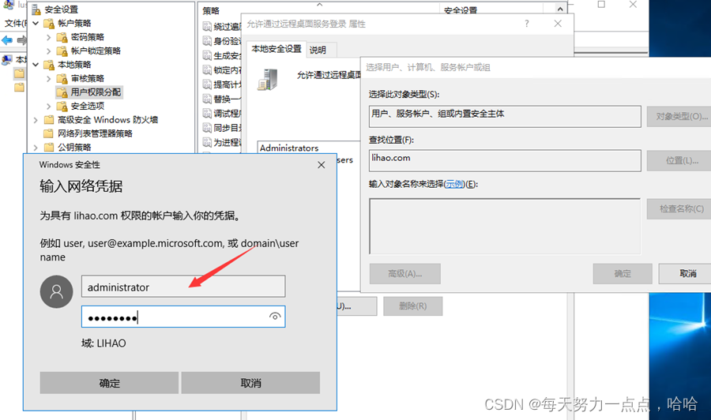Click the 调试程序 policy row icon
The height and width of the screenshot is (420, 711).
pos(207,113)
